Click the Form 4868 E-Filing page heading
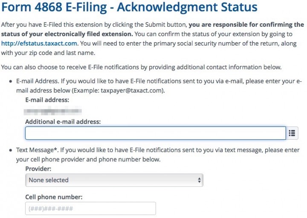The width and height of the screenshot is (307, 218). 129,7
